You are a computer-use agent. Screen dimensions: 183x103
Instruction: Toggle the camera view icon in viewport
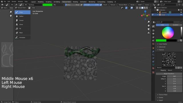148,29
